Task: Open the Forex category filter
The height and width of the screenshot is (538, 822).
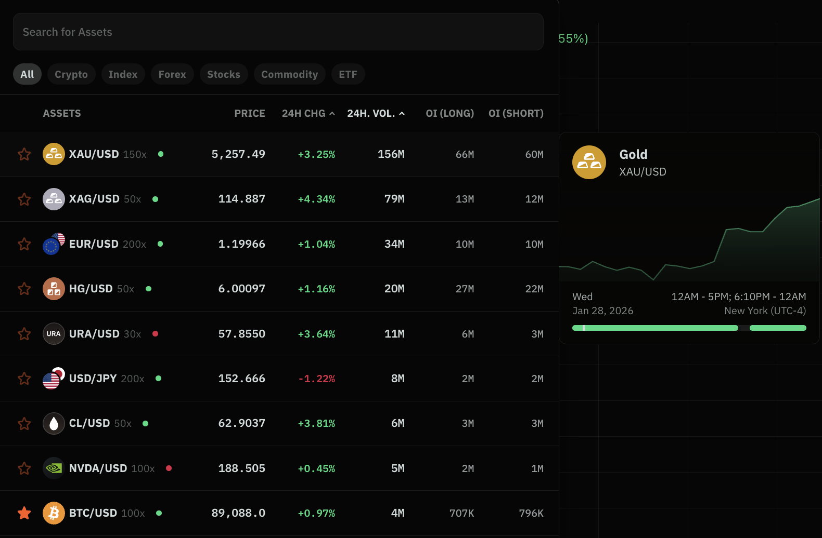Action: click(x=172, y=74)
